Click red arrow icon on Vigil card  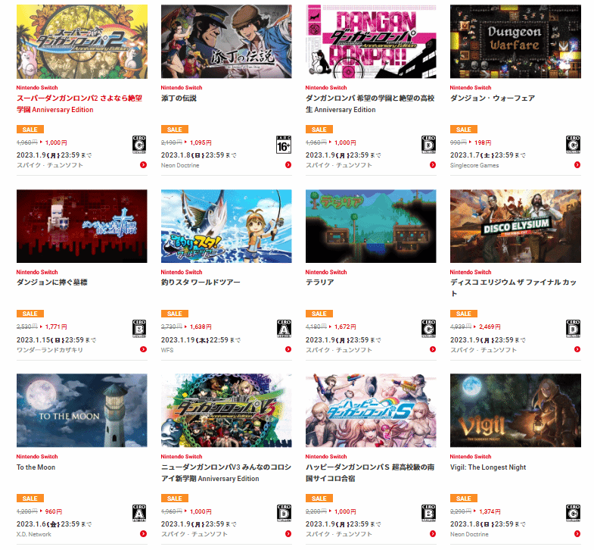pos(577,534)
